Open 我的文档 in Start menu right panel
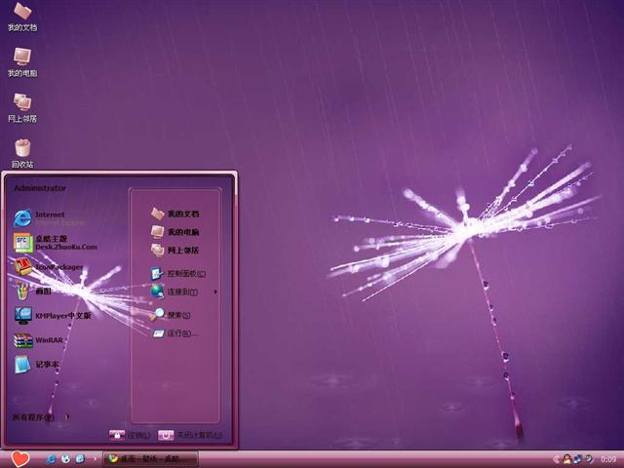 (175, 214)
